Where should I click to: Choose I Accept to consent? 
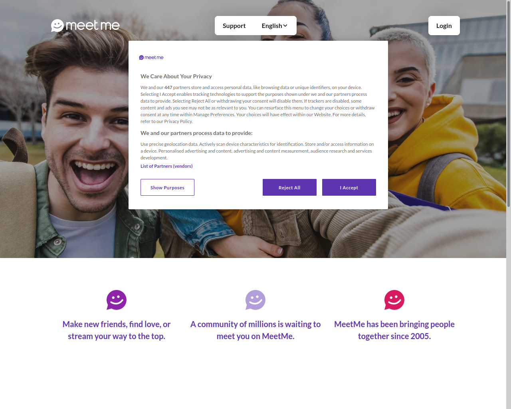pos(349,187)
